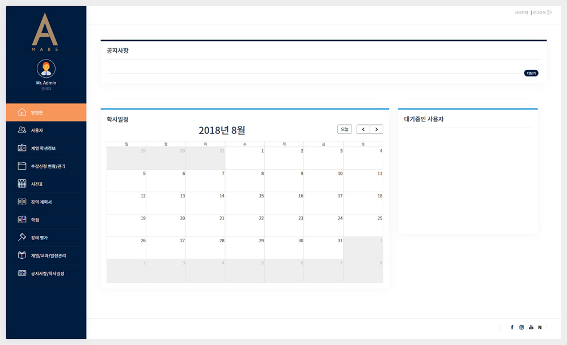Go to the previous month in calendar
The width and height of the screenshot is (567, 345).
(363, 129)
